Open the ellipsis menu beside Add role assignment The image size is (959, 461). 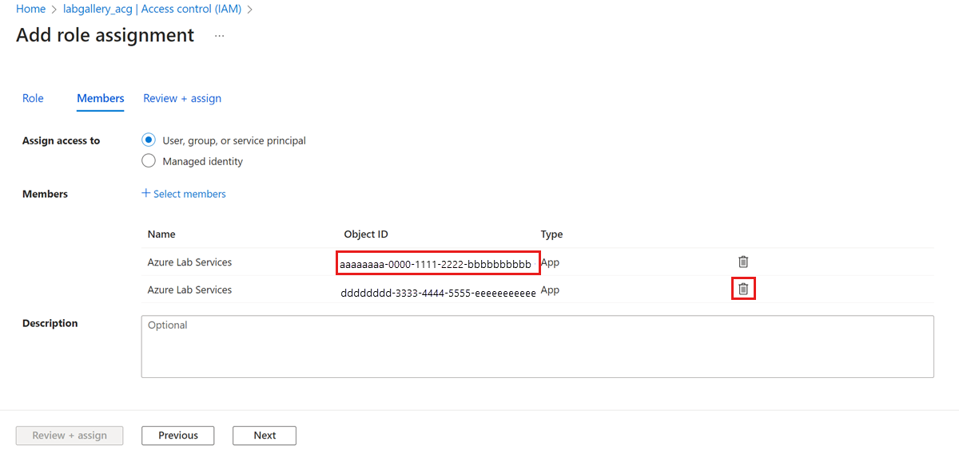[x=220, y=36]
